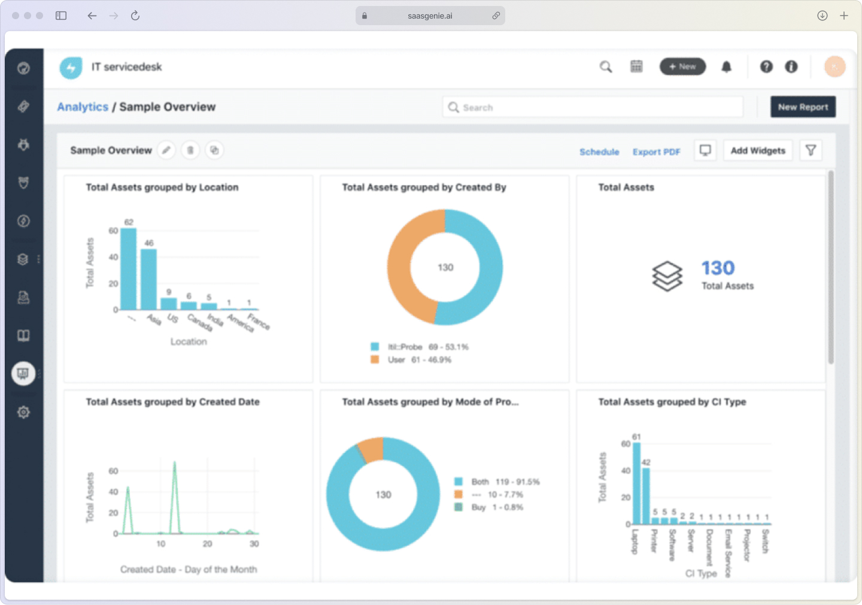Open notifications bell icon
This screenshot has height=605, width=862.
click(x=726, y=66)
